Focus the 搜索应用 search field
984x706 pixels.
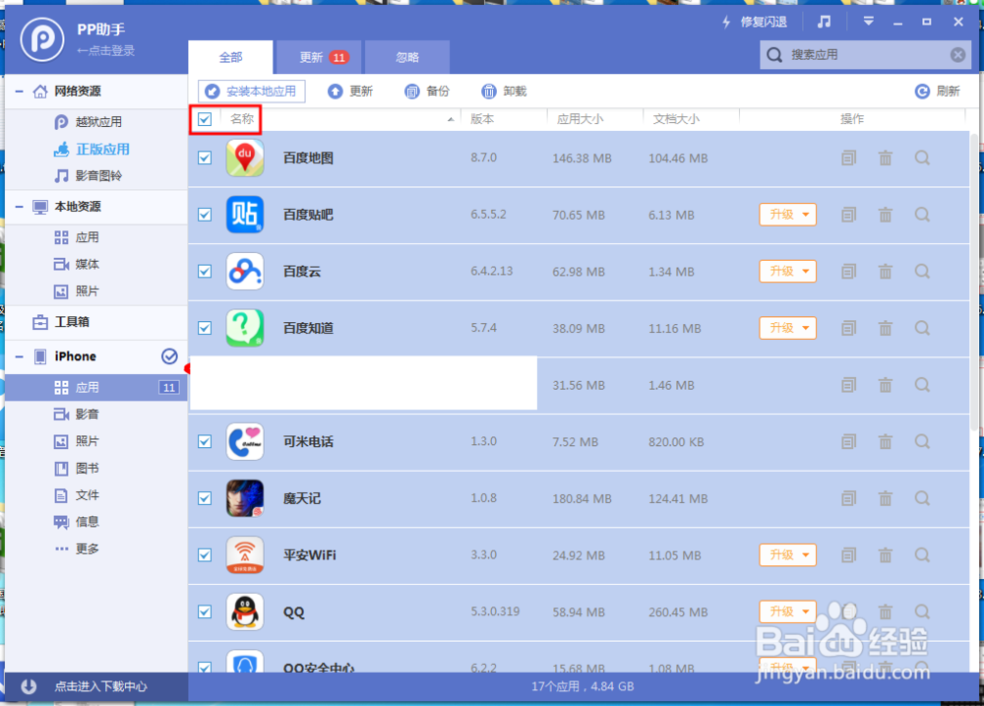[x=865, y=54]
